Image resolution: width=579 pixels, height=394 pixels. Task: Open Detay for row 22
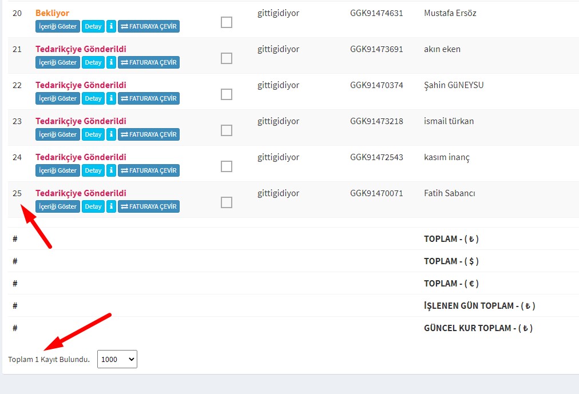93,98
